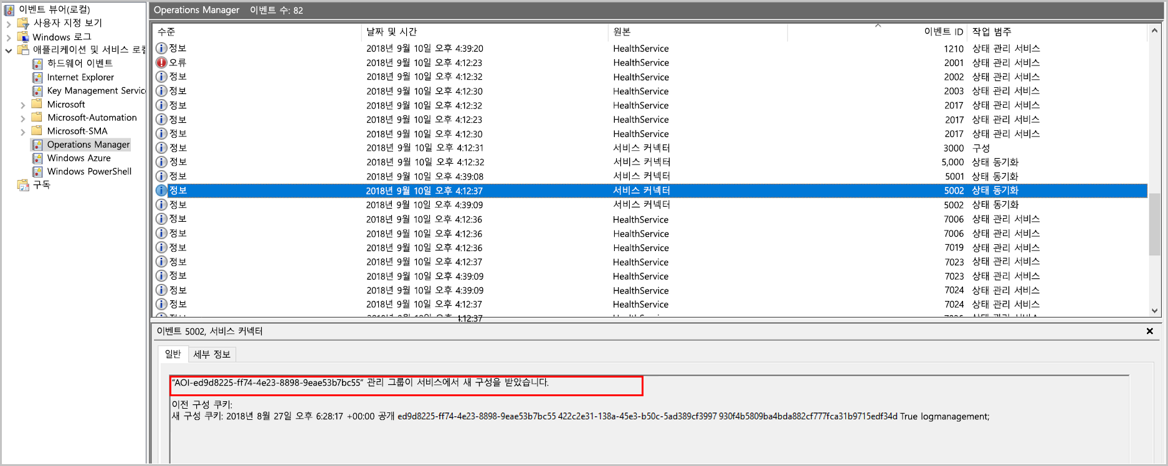
Task: Select event 2017 row at 오후 4:12:30
Action: (x=650, y=133)
